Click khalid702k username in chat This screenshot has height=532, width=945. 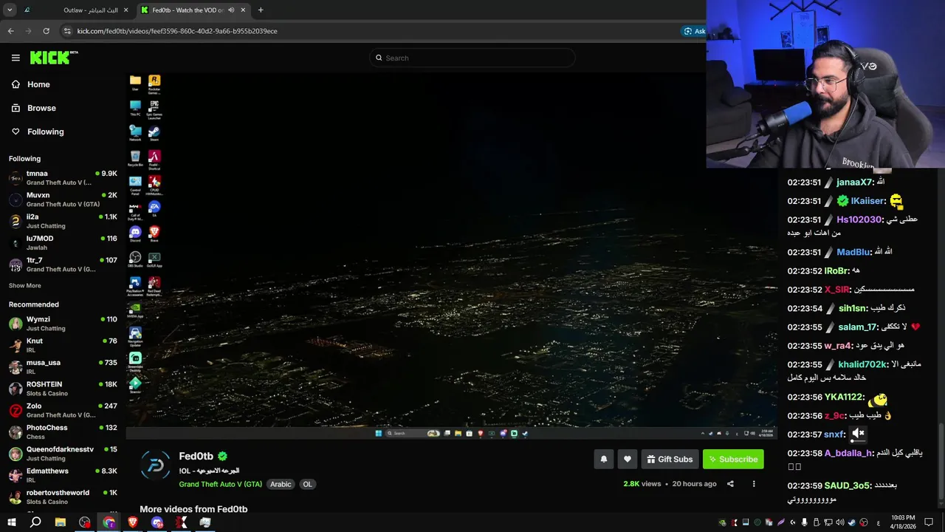point(863,364)
